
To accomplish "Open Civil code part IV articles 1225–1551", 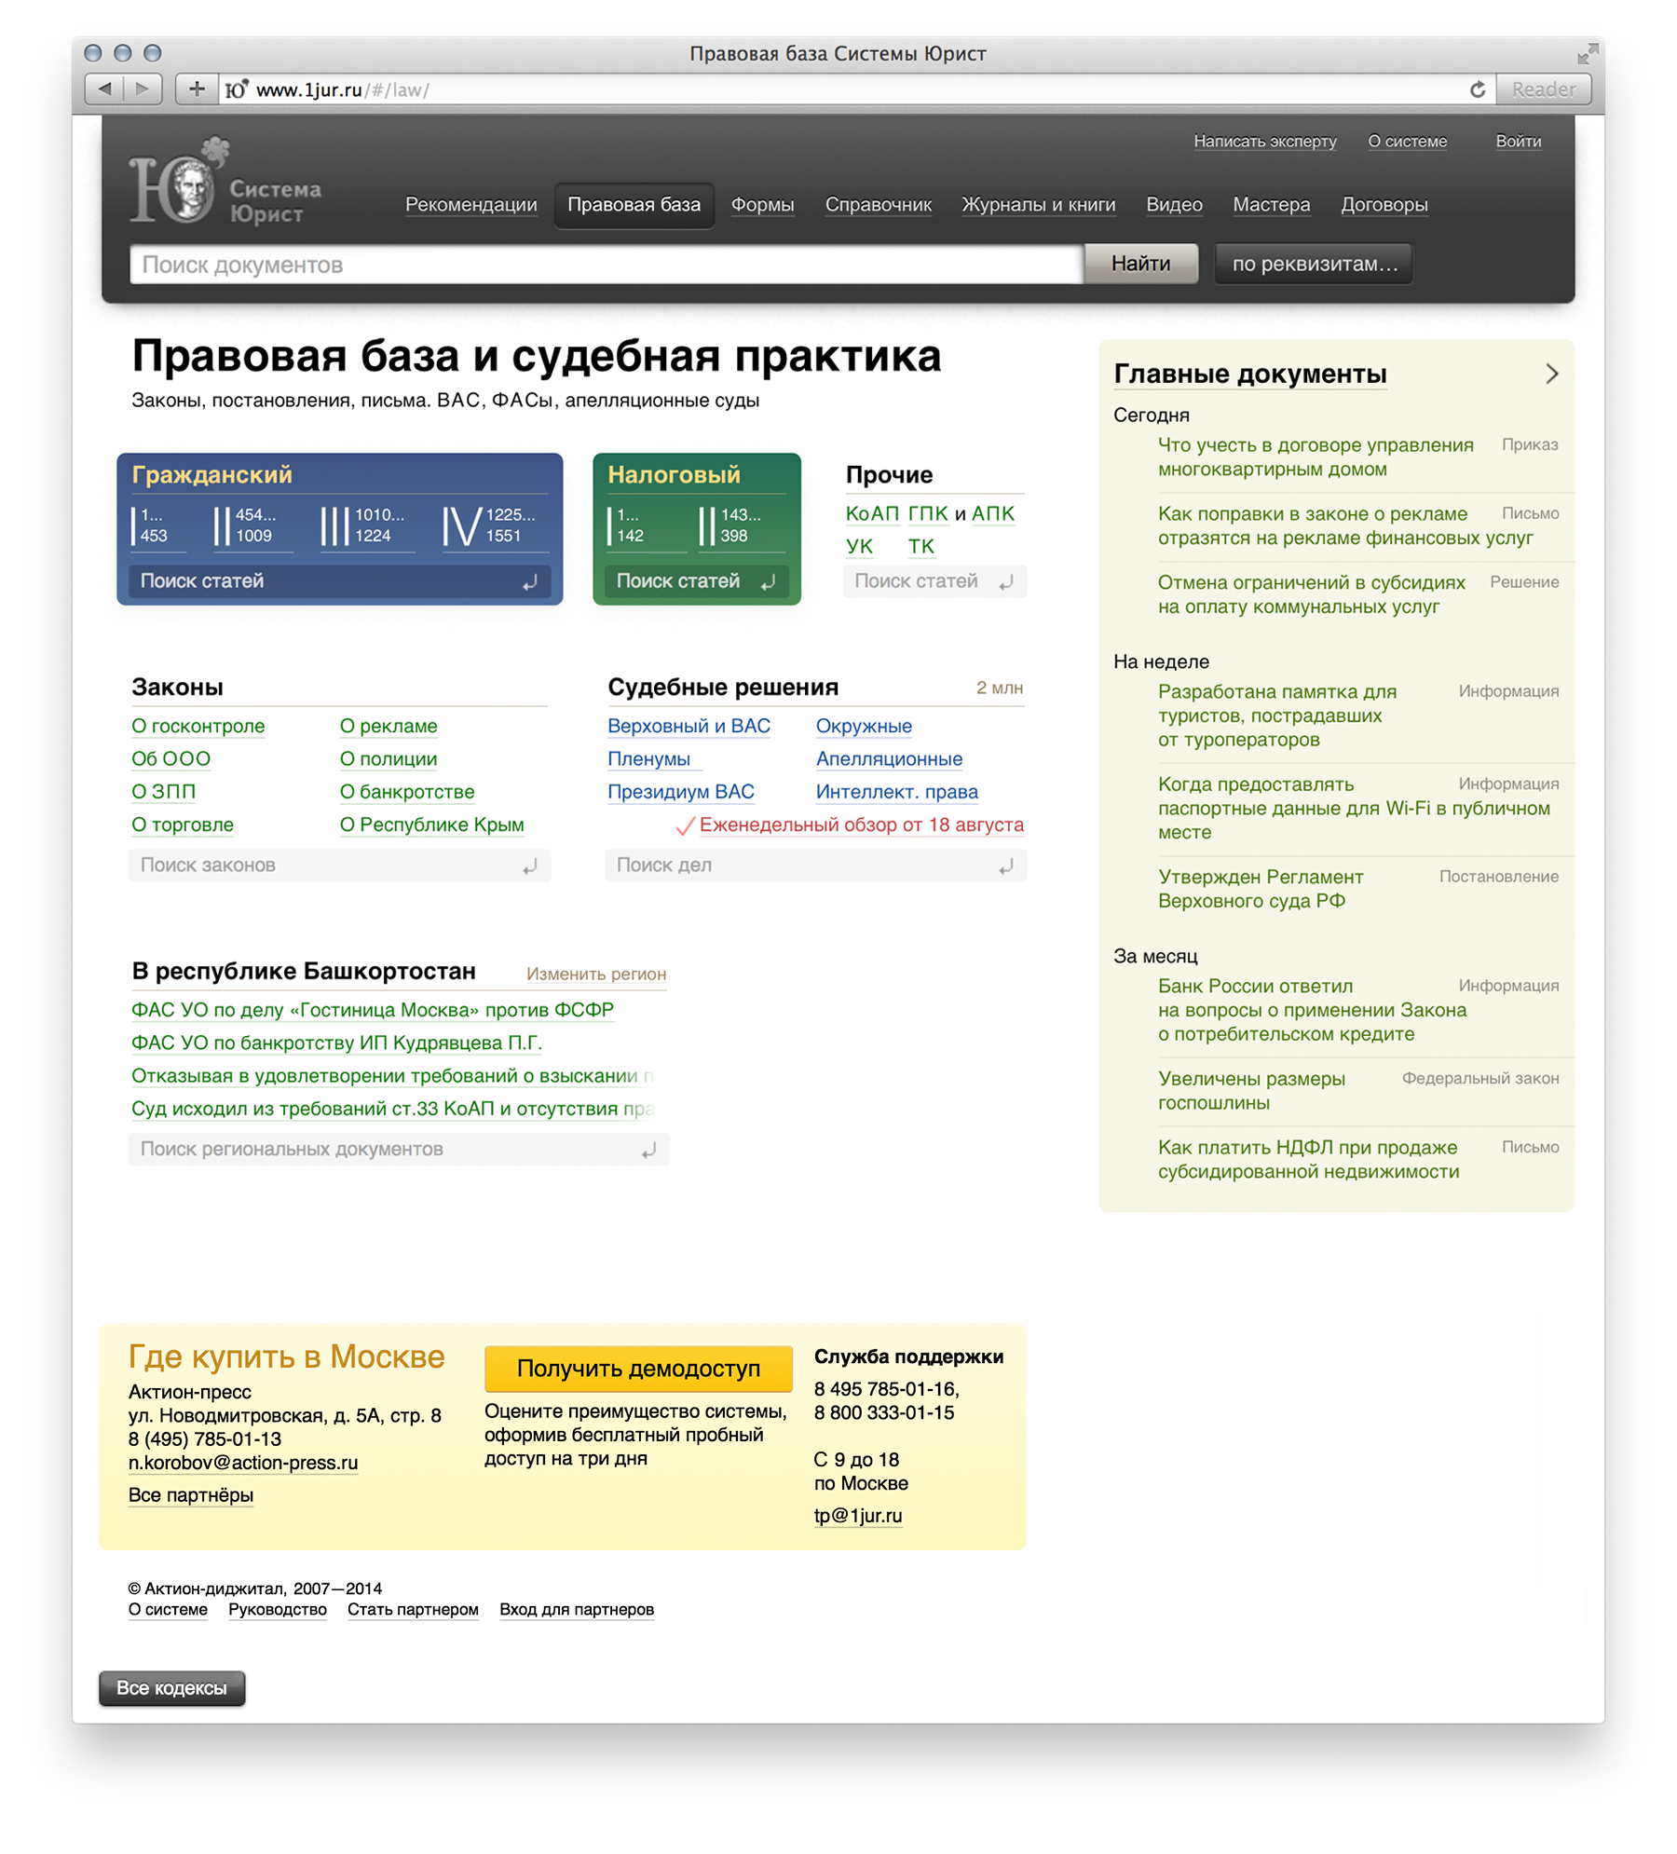I will (x=489, y=525).
